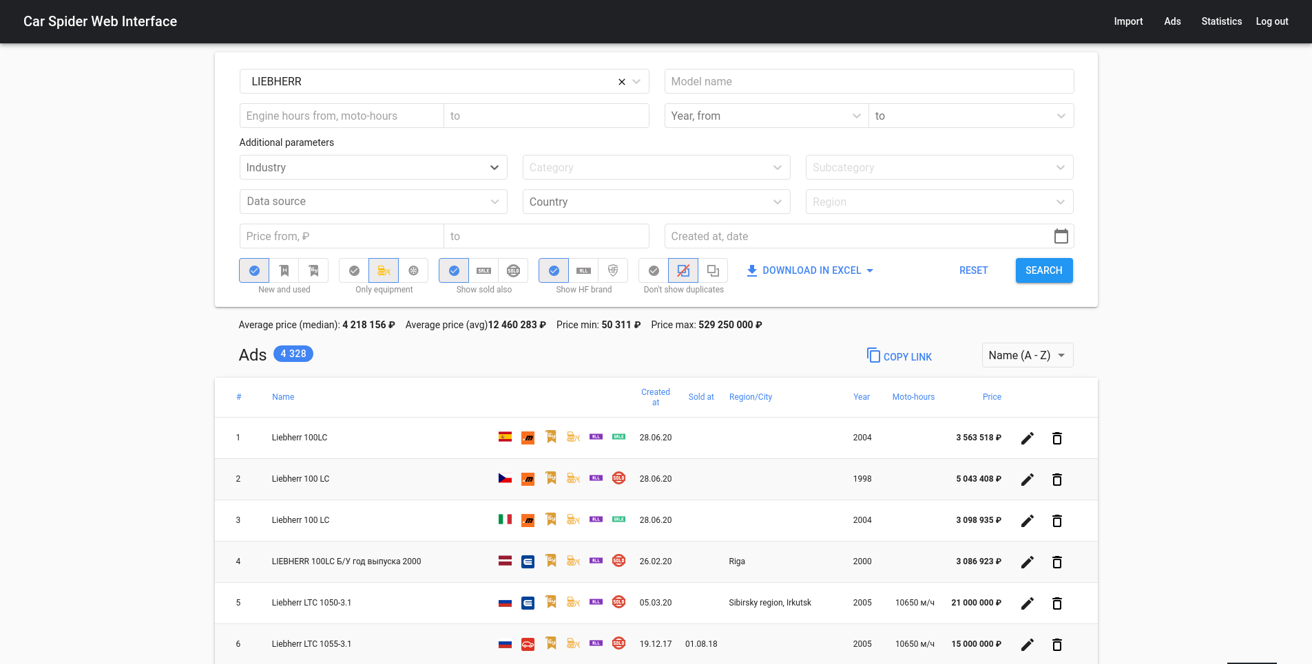Screen dimensions: 1312x664
Task: Click the Spanish flag icon in row 1
Action: coord(505,437)
